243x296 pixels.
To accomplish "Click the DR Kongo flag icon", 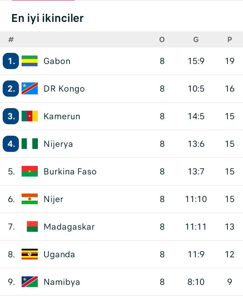I will 30,89.
